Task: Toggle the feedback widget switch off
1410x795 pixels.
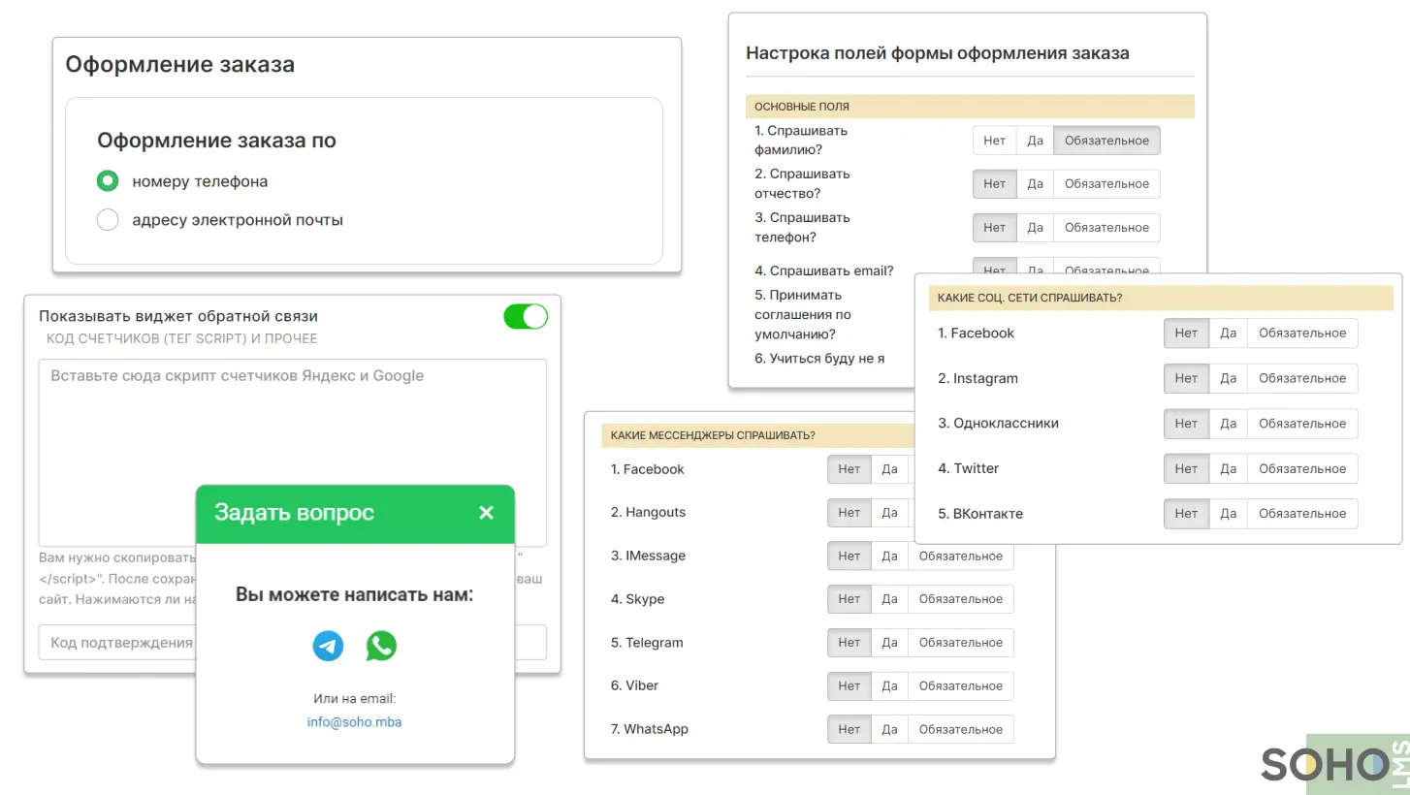Action: click(x=526, y=317)
